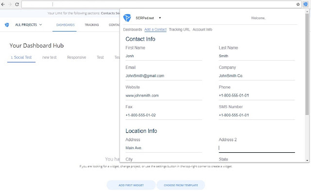This screenshot has height=194, width=311.
Task: Click the Your Dashboard Hub heading
Action: [x=36, y=46]
